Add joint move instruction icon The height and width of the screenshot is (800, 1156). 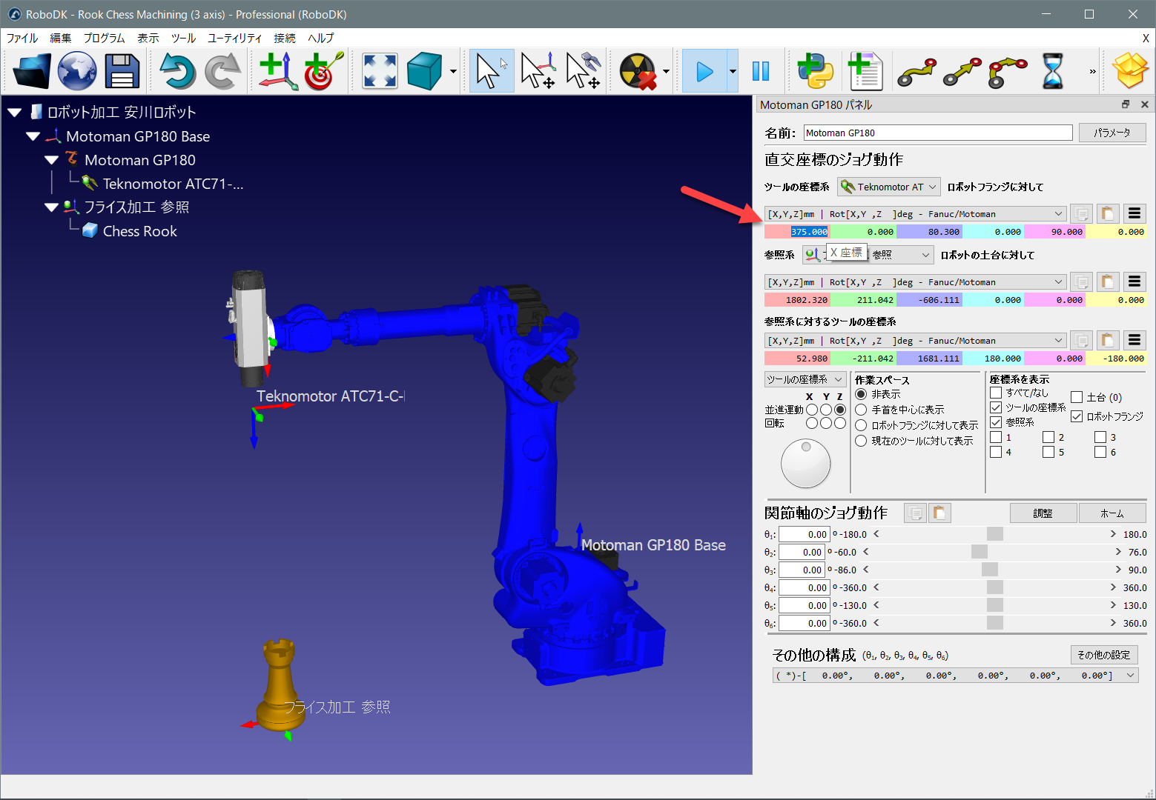click(x=916, y=71)
